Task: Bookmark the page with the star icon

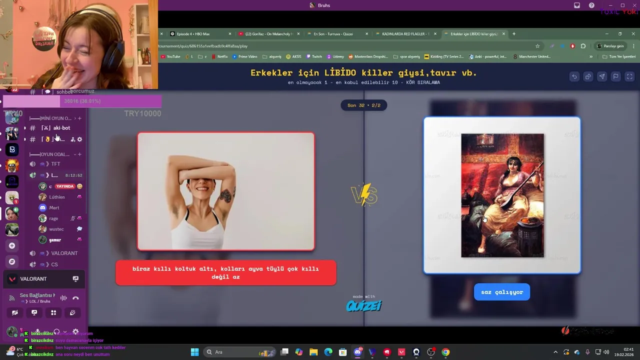Action: [x=537, y=46]
